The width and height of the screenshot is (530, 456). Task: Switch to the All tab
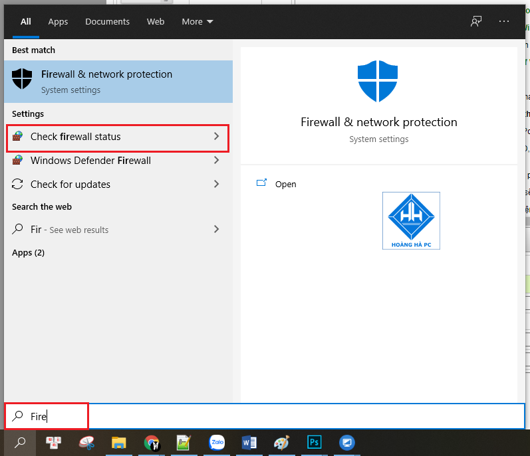26,22
